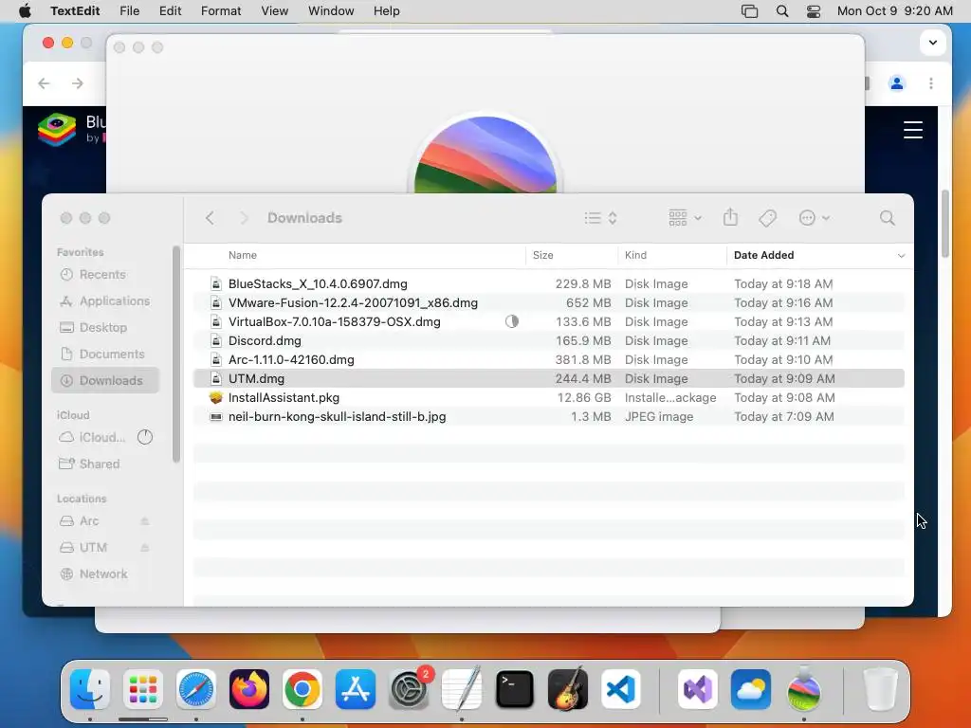Open the File menu
This screenshot has height=728, width=971.
[129, 11]
